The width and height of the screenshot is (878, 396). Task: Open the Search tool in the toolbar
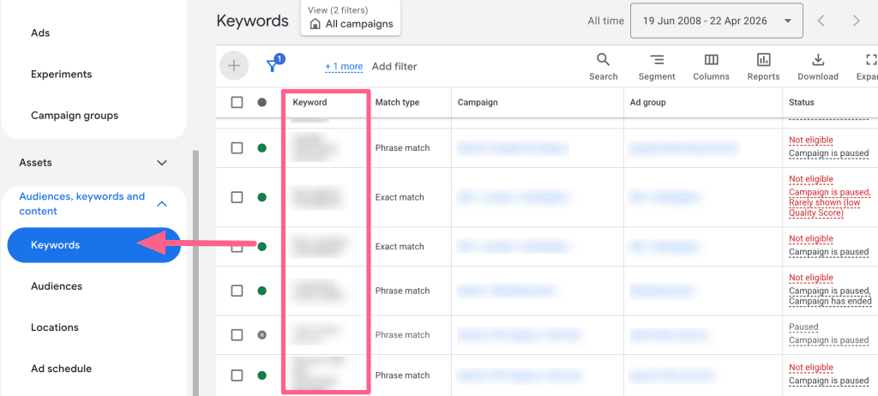click(603, 67)
